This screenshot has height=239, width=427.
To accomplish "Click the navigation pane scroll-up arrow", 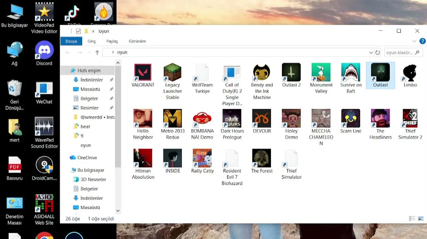I will pos(118,62).
